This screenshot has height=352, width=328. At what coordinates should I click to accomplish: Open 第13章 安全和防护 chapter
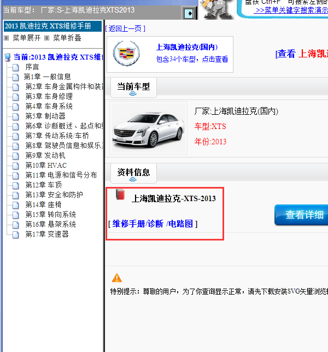(x=54, y=195)
